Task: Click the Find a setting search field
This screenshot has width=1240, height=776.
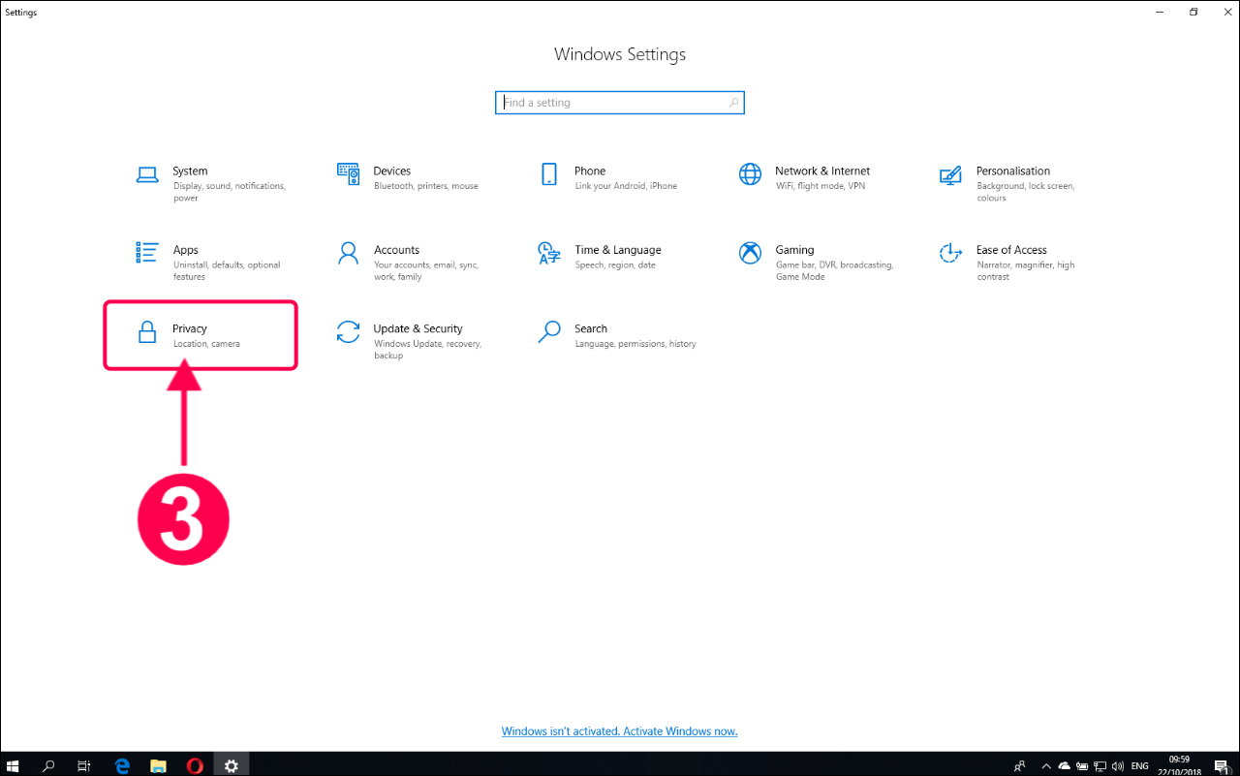Action: click(x=620, y=103)
